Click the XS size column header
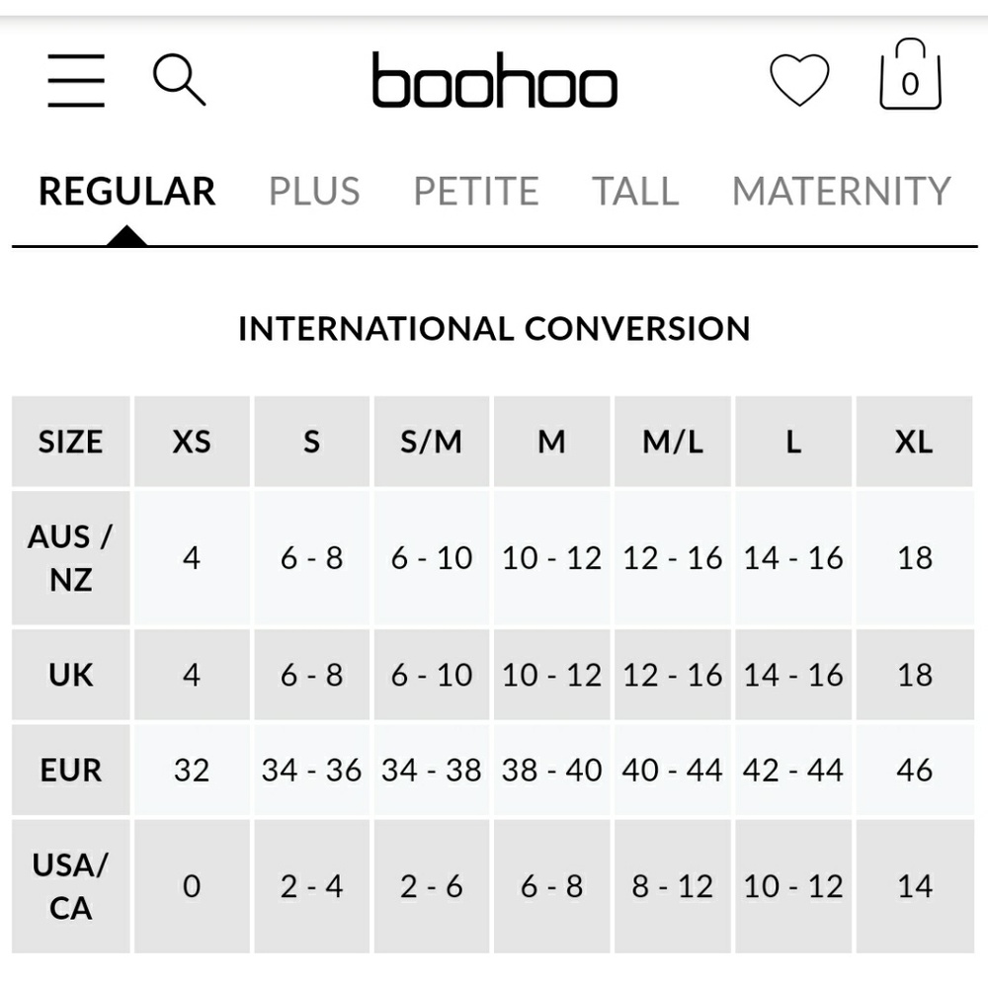 point(192,442)
